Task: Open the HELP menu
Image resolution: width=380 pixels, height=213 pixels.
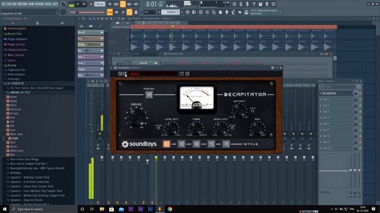Action: [55, 4]
